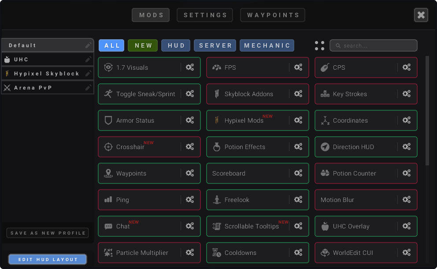This screenshot has width=437, height=269.
Task: Edit the Arena PvP profile name pencil
Action: (x=88, y=88)
